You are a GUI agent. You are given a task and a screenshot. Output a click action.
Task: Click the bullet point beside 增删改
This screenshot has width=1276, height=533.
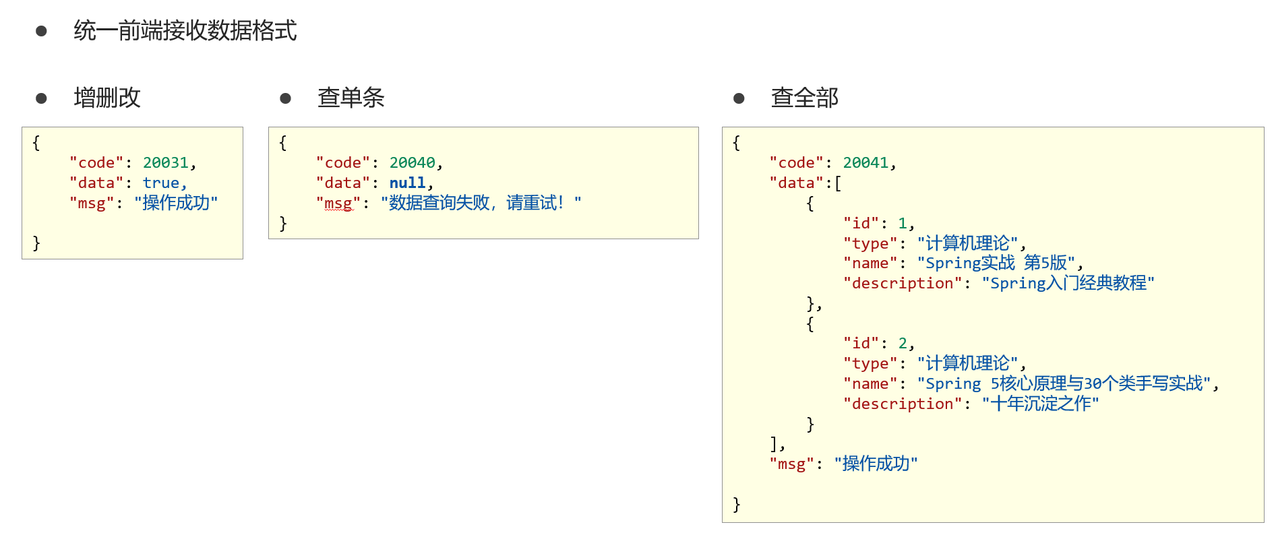[x=41, y=98]
